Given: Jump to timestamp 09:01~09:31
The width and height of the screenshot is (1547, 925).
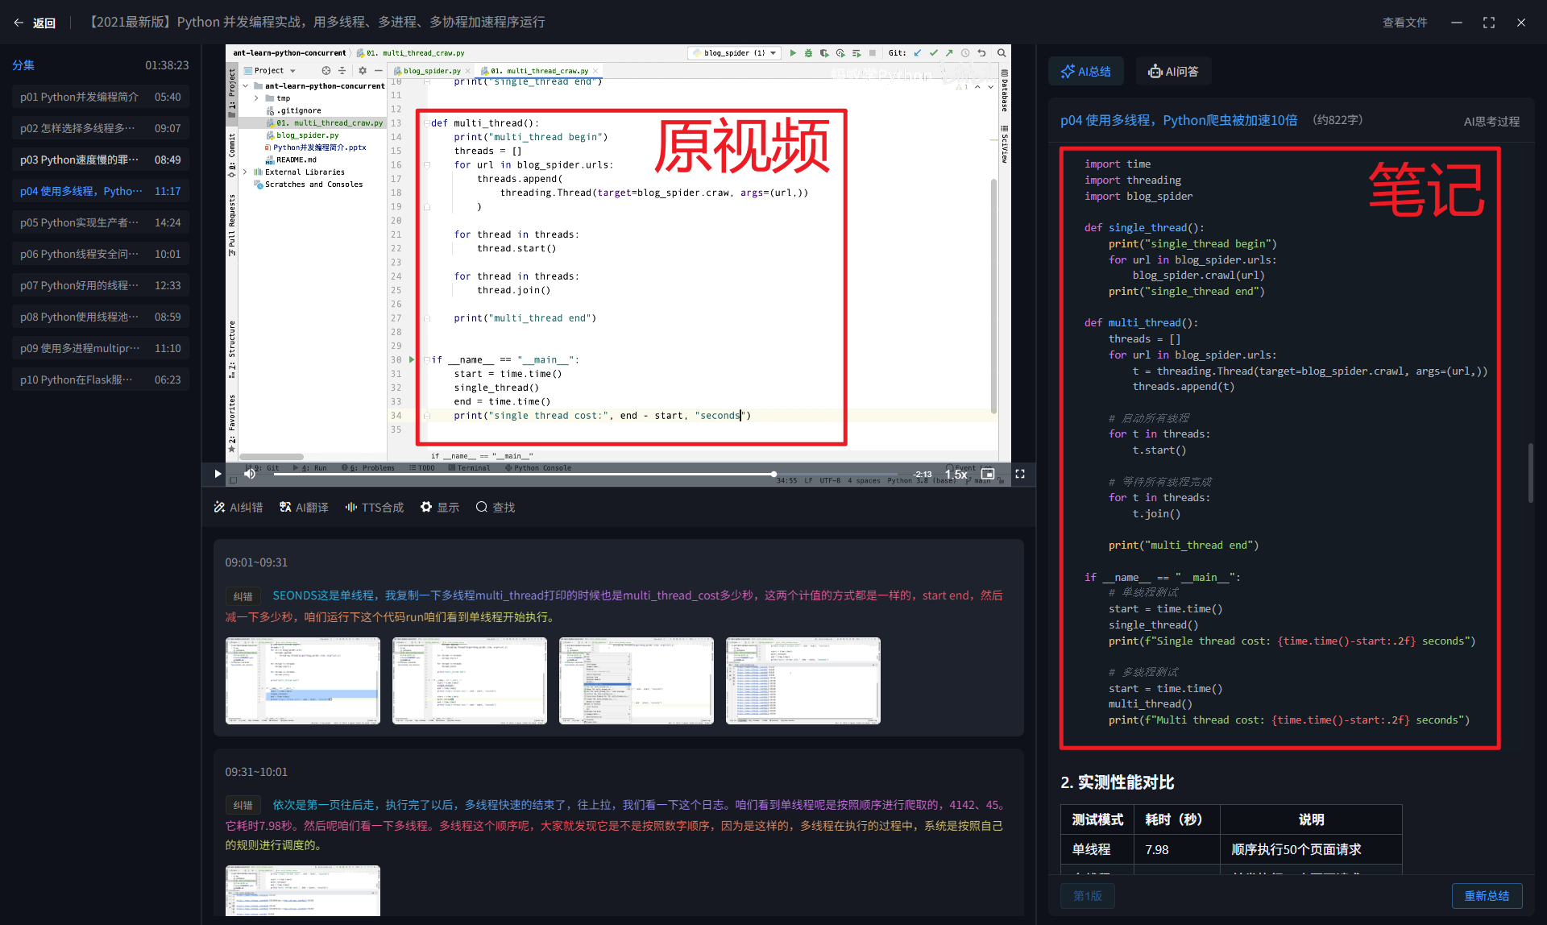Looking at the screenshot, I should (256, 562).
